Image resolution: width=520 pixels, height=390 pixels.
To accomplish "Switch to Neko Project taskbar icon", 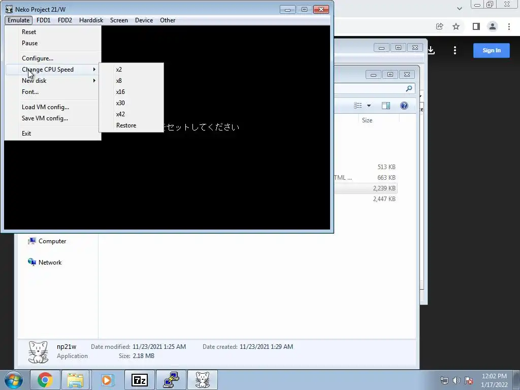I will 202,380.
